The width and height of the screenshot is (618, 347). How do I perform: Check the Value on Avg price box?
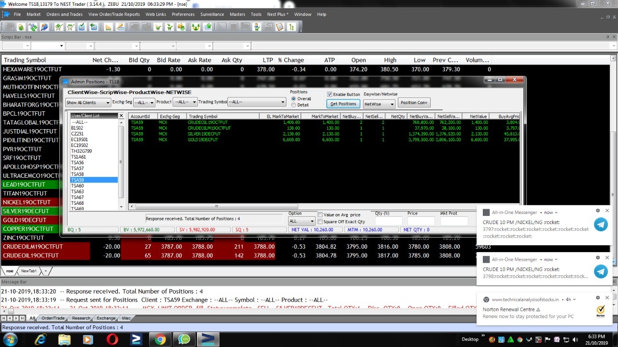coord(320,215)
